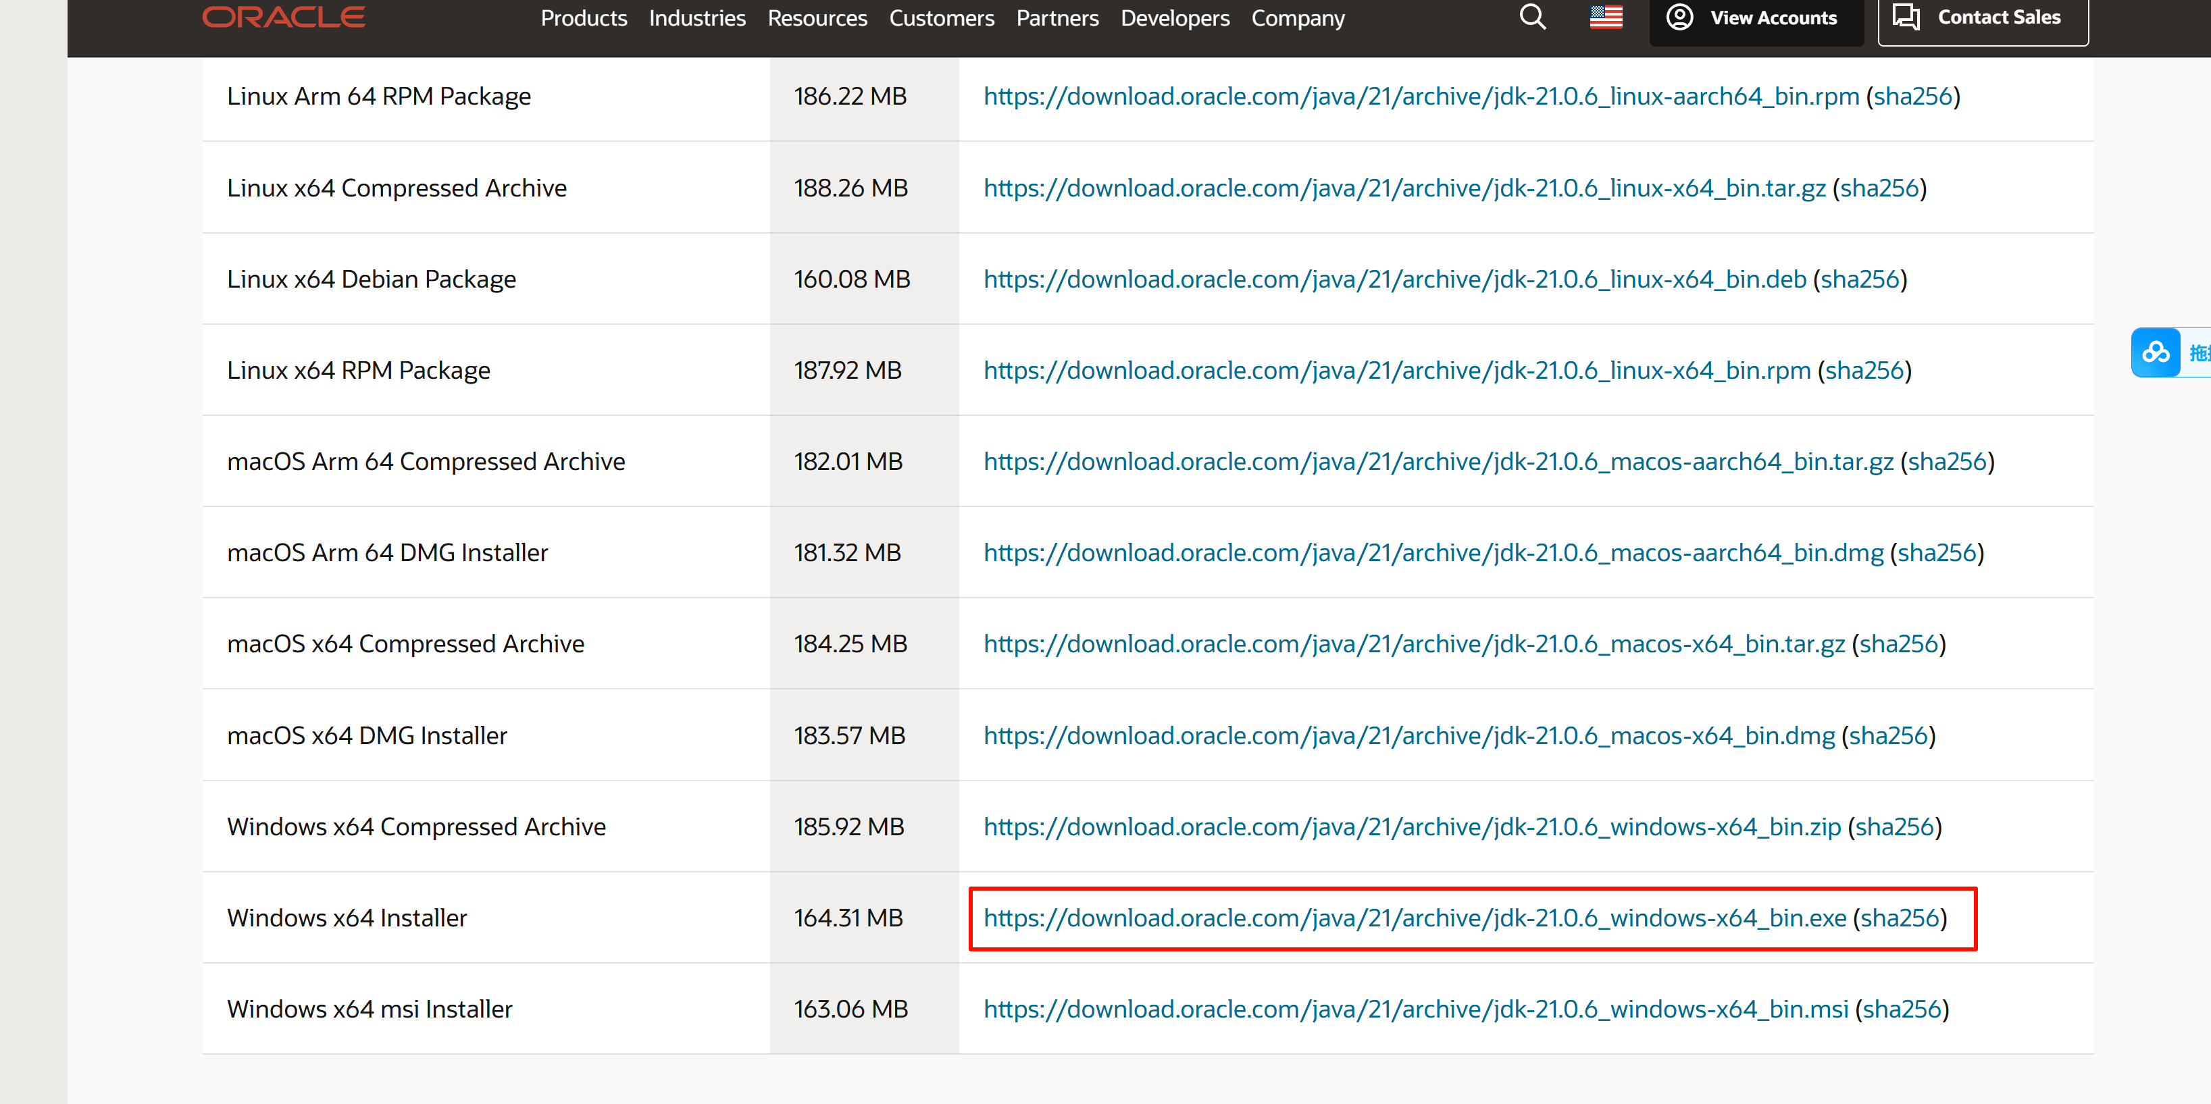
Task: Download the macos-aarch64_bin.dmg installer
Action: pyautogui.click(x=1433, y=552)
